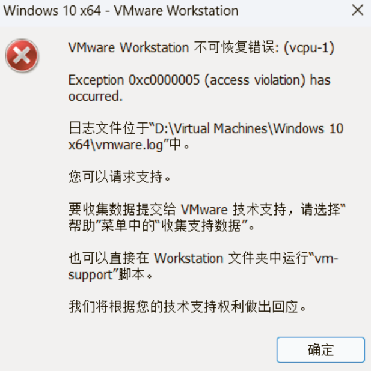
Task: Click the 也可以直接在 Workstation text
Action: pyautogui.click(x=146, y=258)
